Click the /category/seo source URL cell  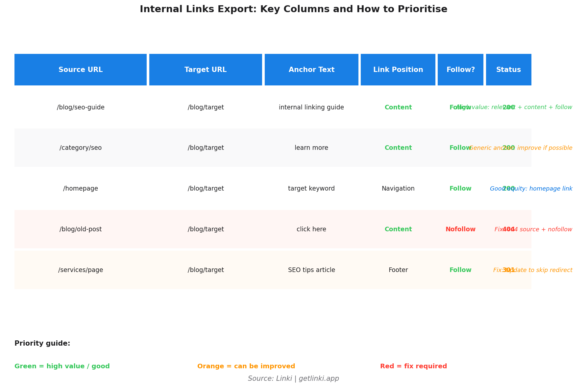tap(81, 148)
